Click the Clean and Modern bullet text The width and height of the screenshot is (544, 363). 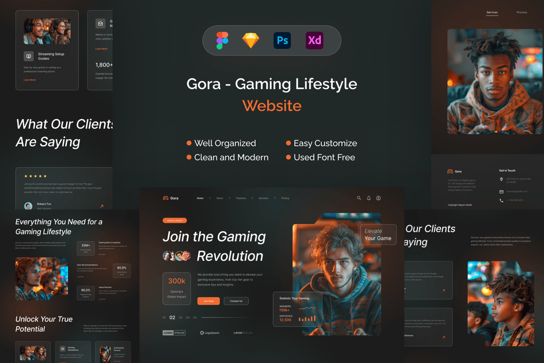coord(231,157)
